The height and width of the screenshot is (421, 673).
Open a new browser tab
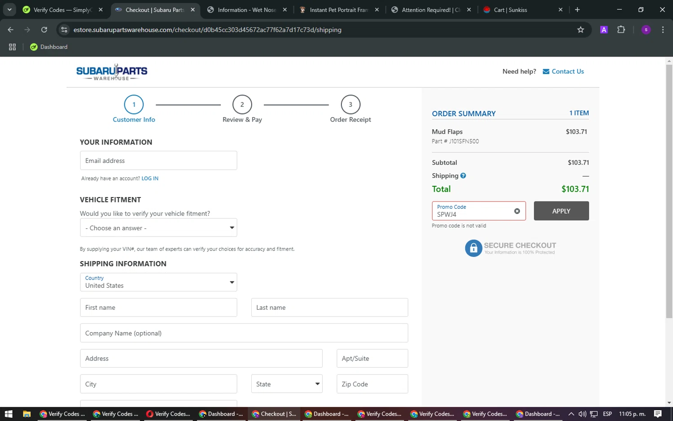click(577, 9)
